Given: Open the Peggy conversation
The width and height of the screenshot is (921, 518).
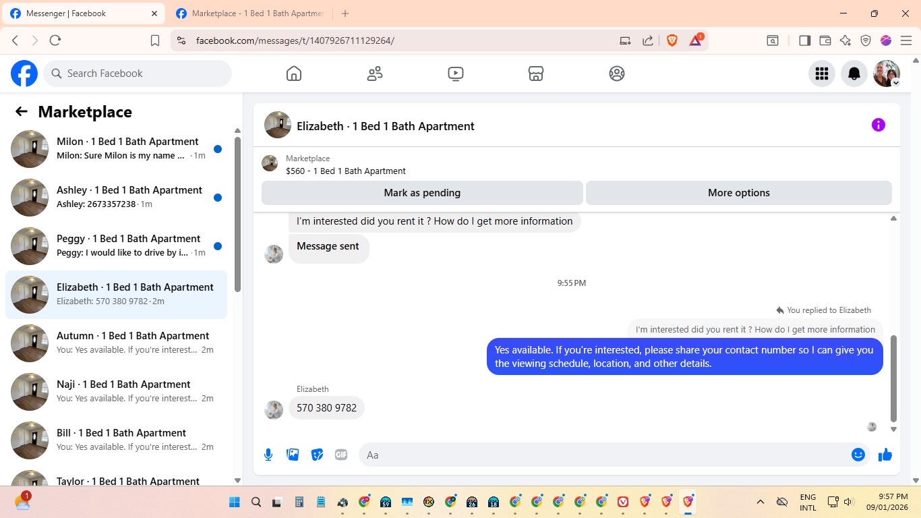Looking at the screenshot, I should pyautogui.click(x=116, y=246).
